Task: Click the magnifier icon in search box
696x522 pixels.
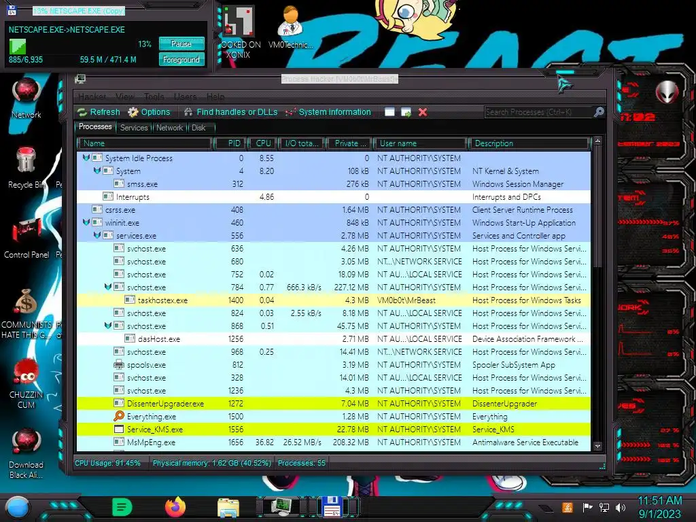Action: tap(599, 112)
